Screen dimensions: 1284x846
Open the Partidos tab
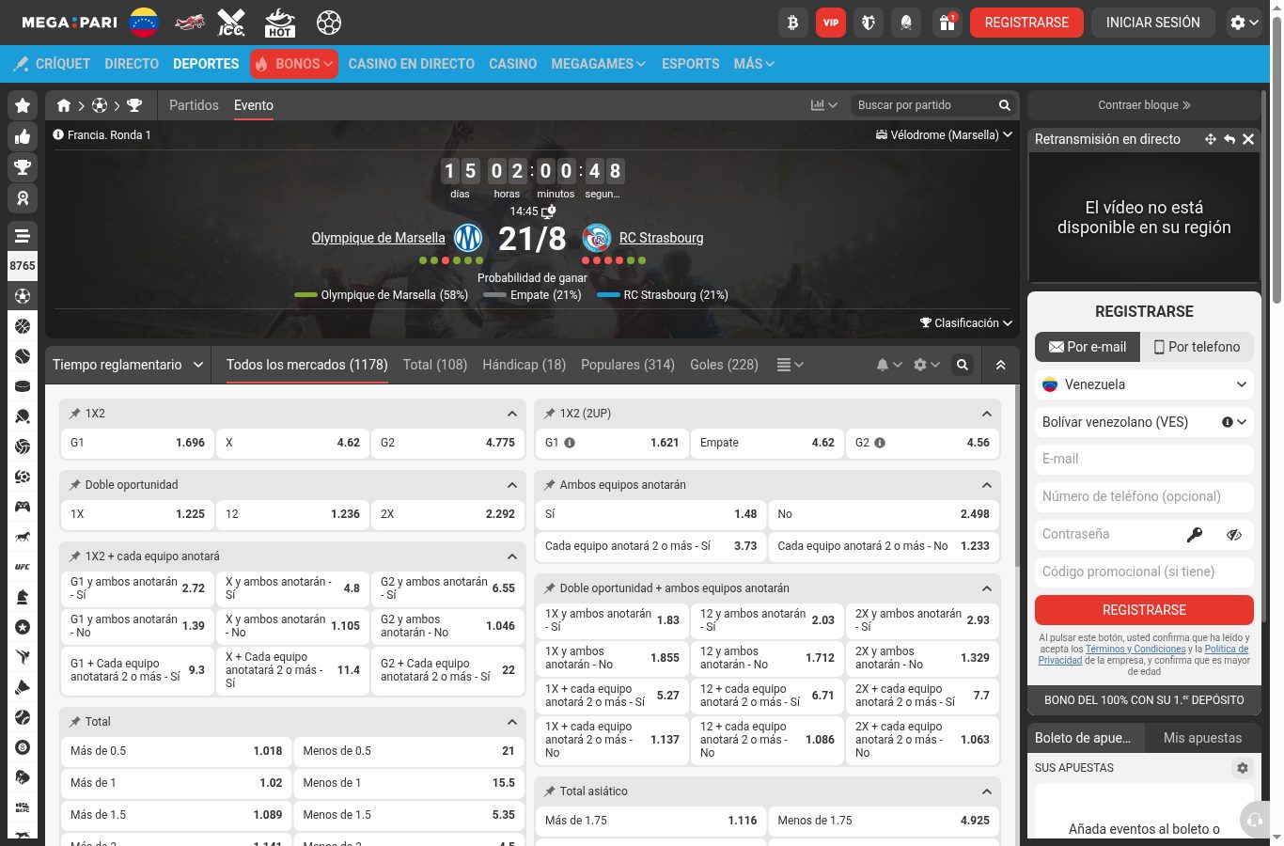click(x=194, y=105)
